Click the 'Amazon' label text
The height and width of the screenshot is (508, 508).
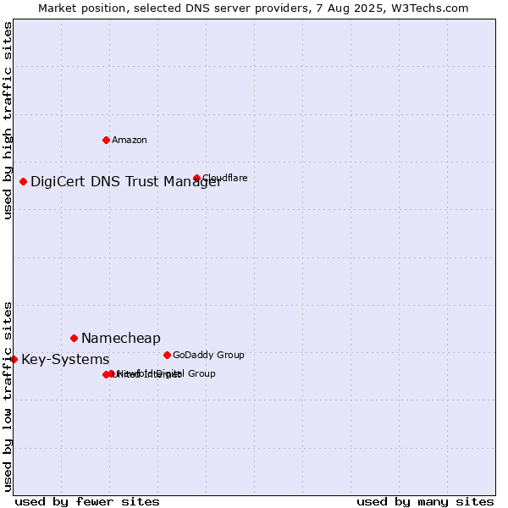(x=130, y=141)
